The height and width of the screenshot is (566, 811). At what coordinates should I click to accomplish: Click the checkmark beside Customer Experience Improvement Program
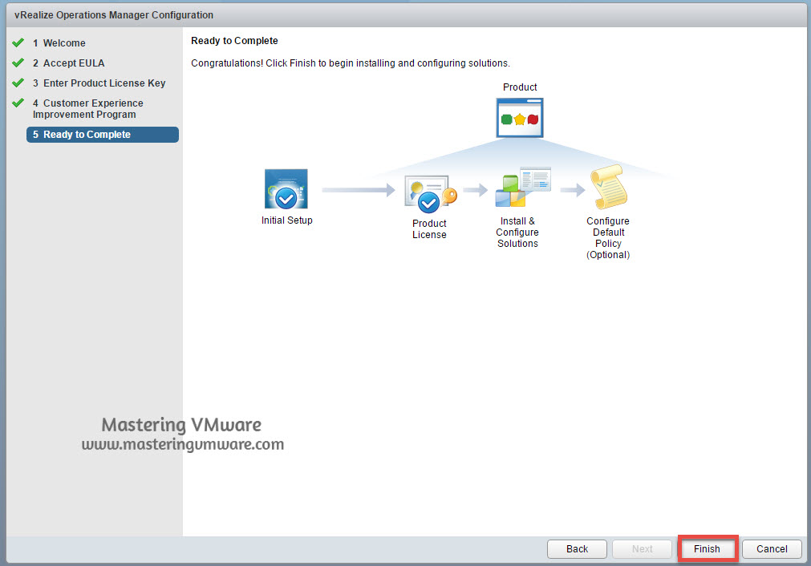pyautogui.click(x=18, y=103)
